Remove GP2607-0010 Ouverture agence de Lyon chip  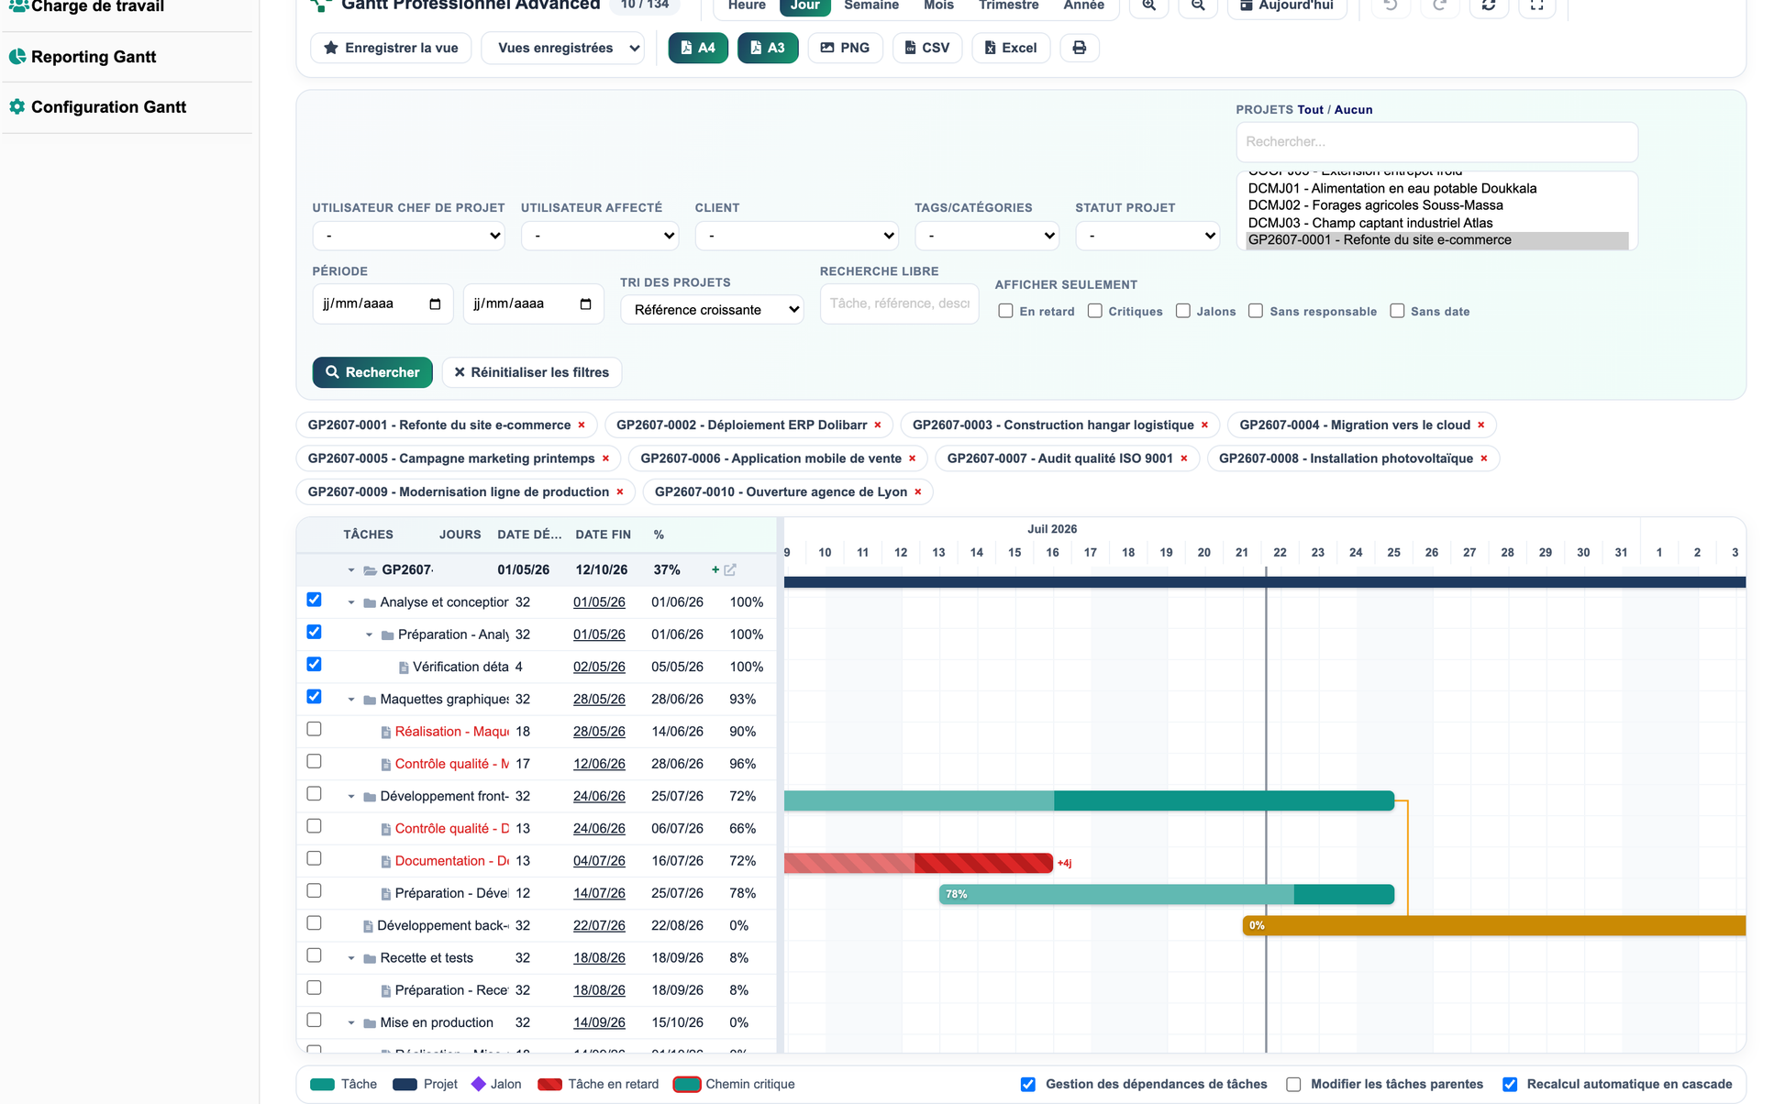coord(917,492)
